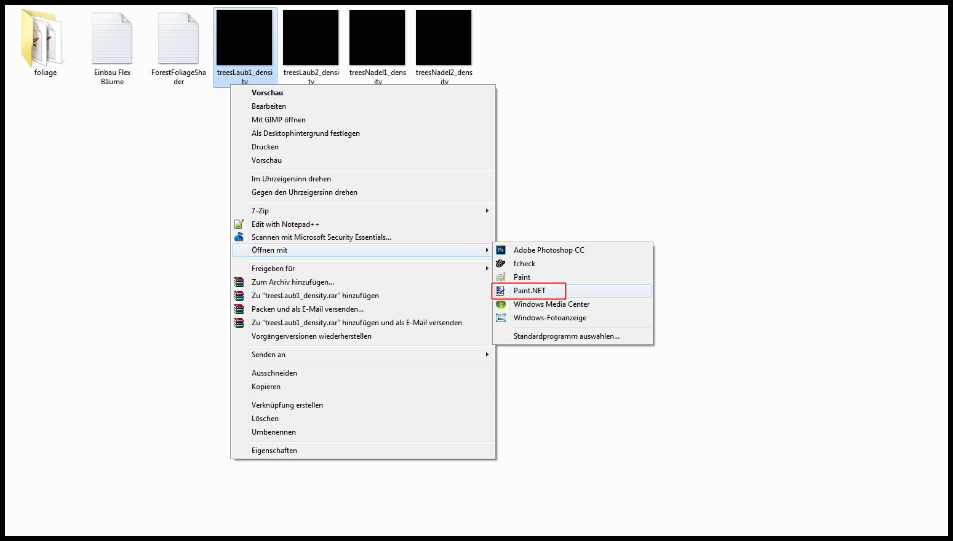The width and height of the screenshot is (953, 541).
Task: Choose Windows-Fotoanzeige to view the image
Action: (549, 318)
